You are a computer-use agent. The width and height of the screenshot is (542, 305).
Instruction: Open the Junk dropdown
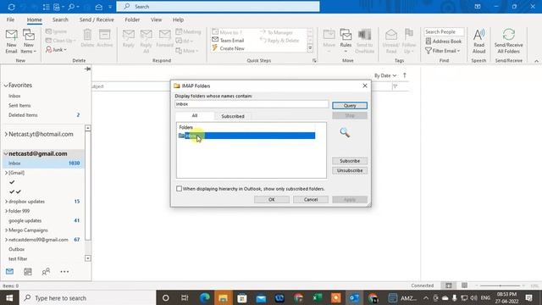point(56,50)
